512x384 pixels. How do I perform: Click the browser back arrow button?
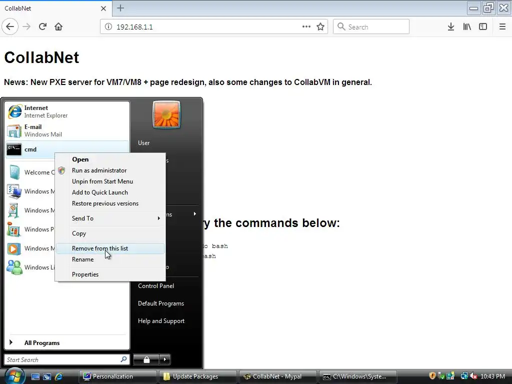tap(10, 27)
